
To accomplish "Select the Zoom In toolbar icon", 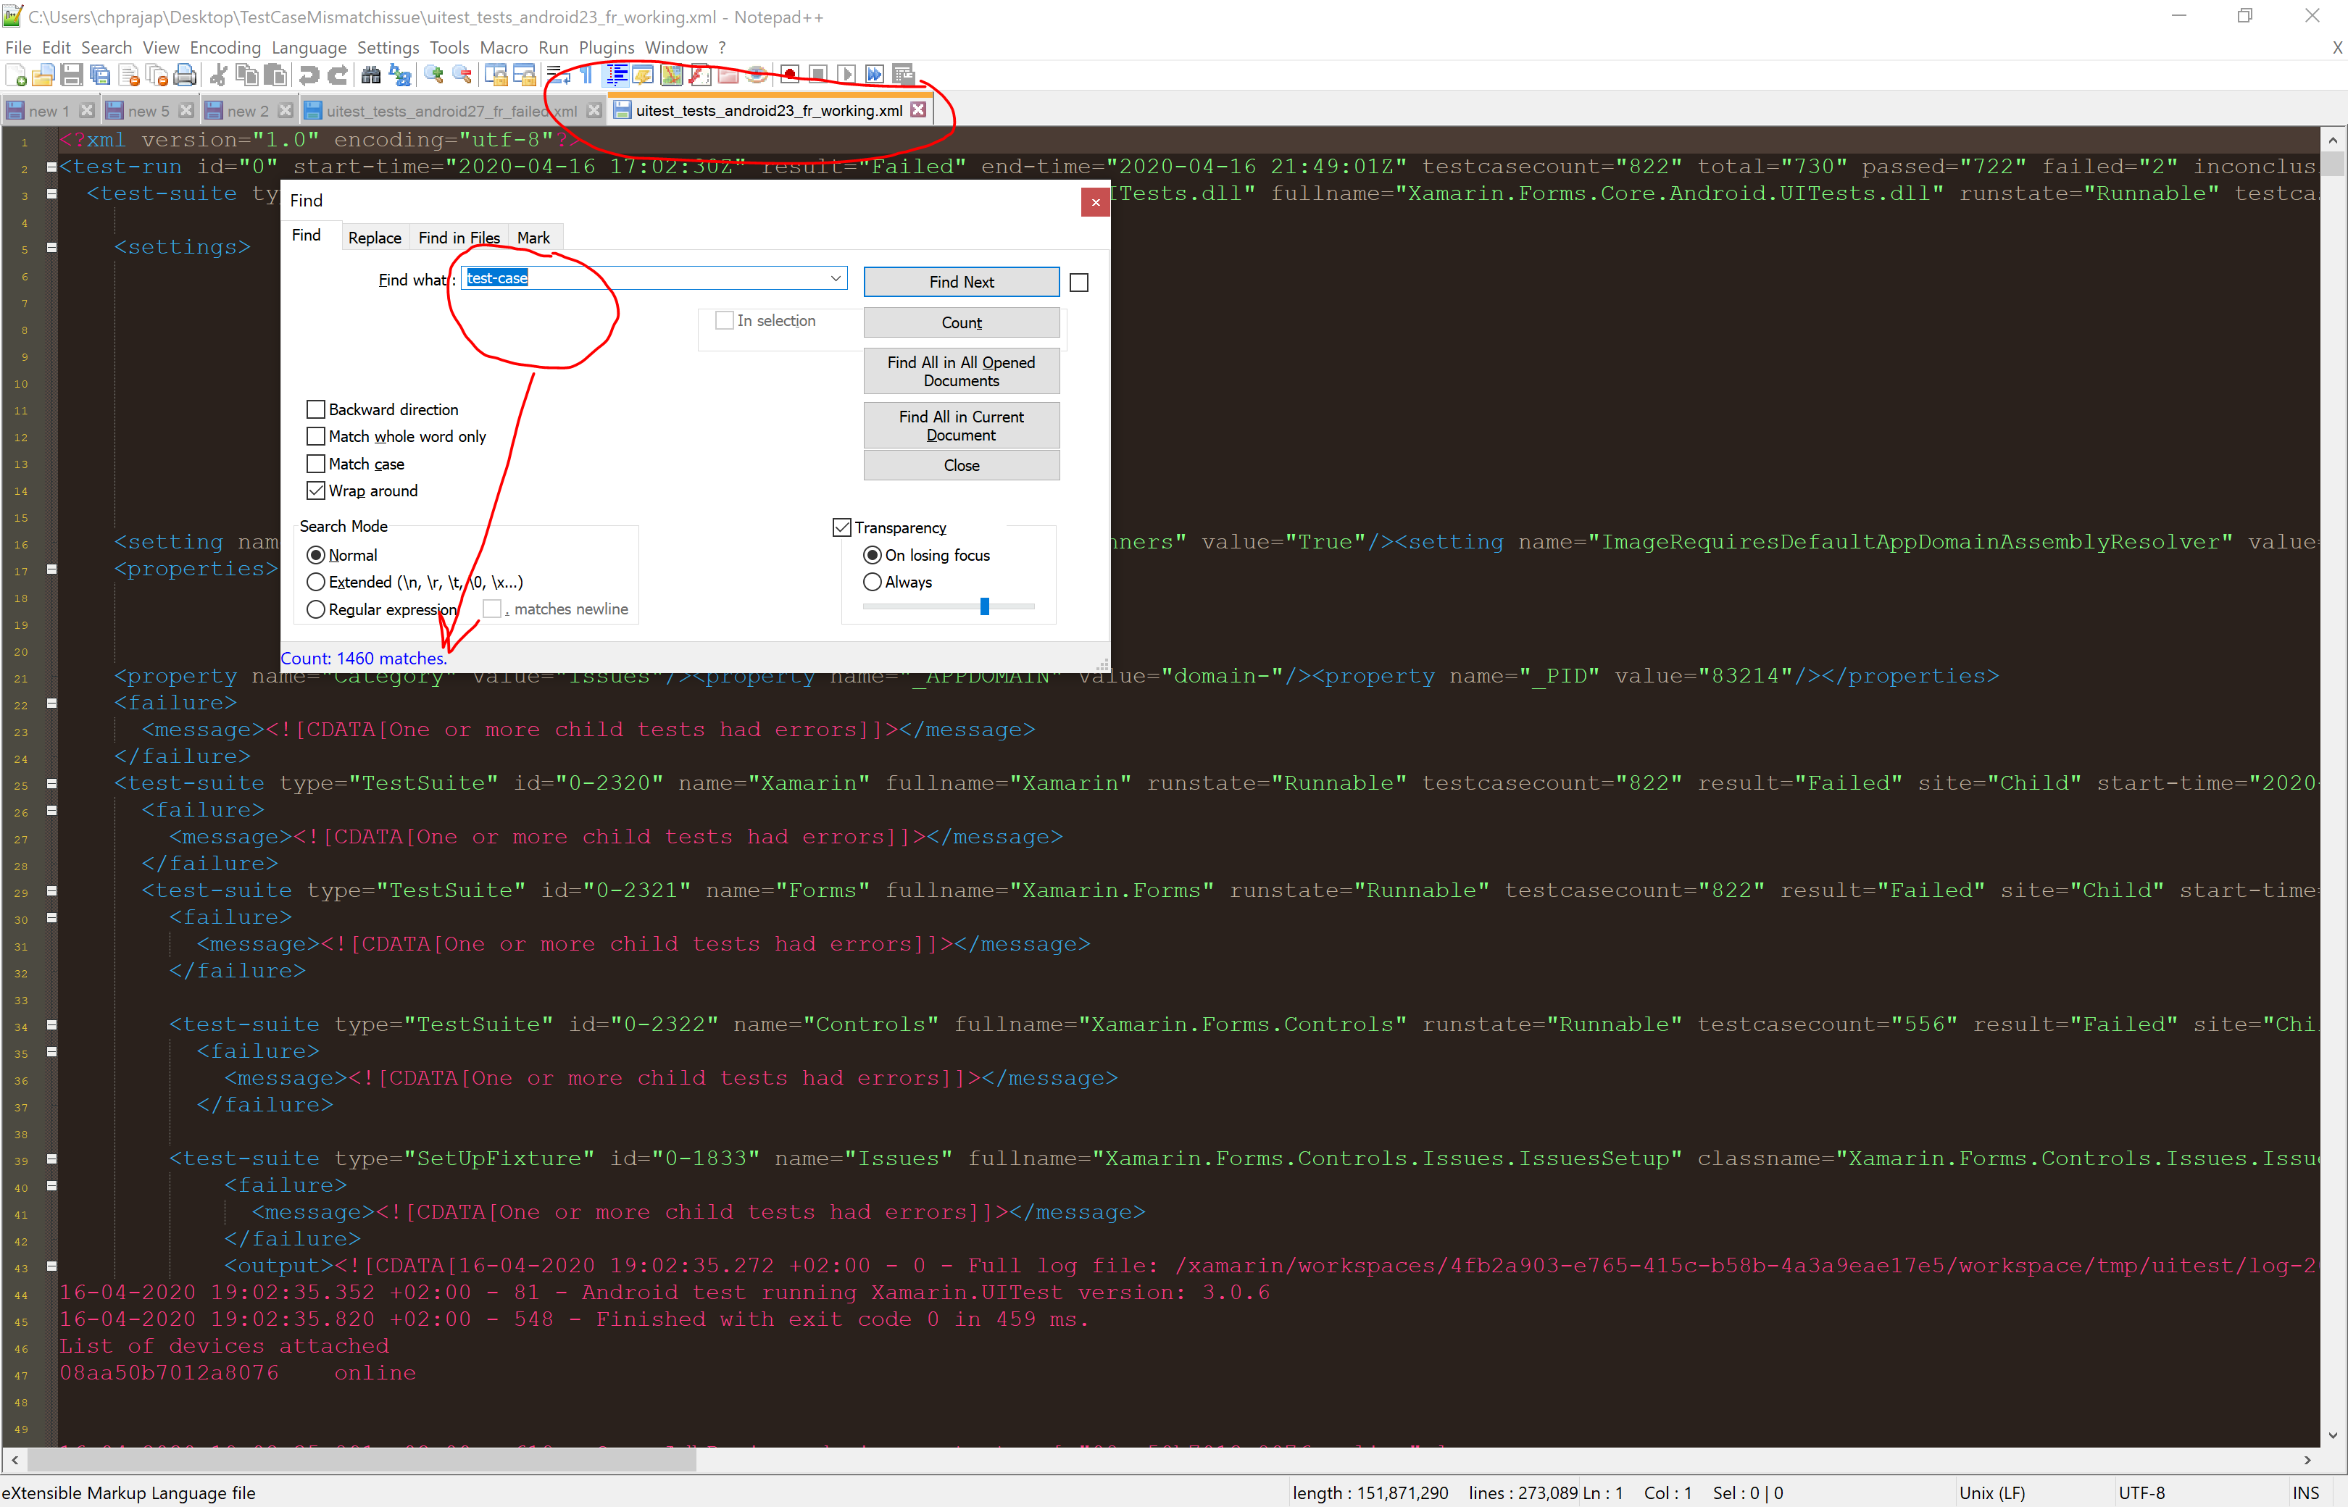I will coord(433,75).
